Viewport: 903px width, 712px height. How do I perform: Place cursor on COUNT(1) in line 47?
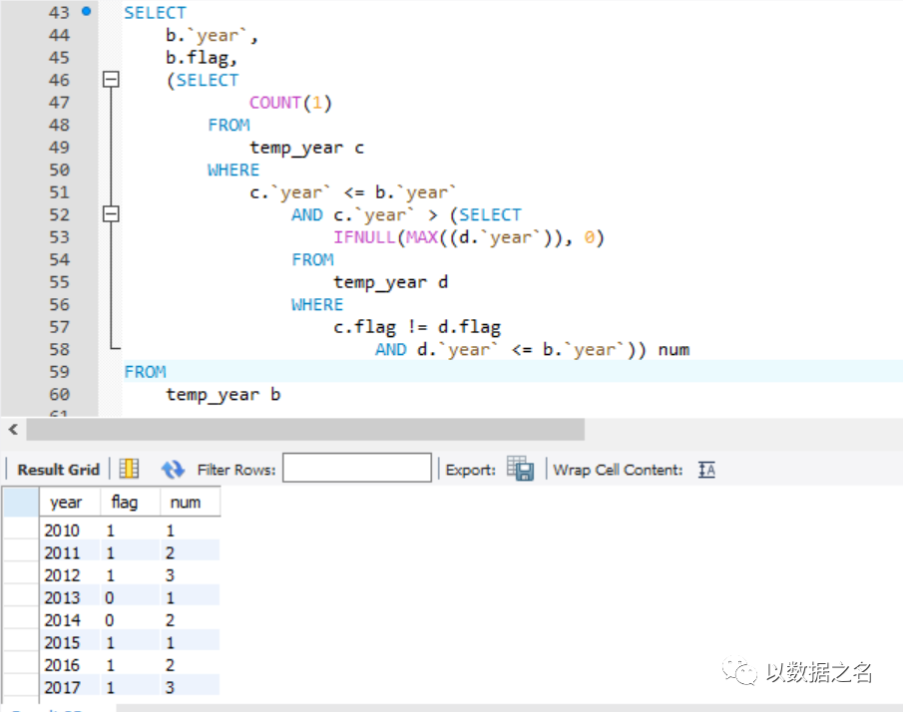tap(290, 103)
